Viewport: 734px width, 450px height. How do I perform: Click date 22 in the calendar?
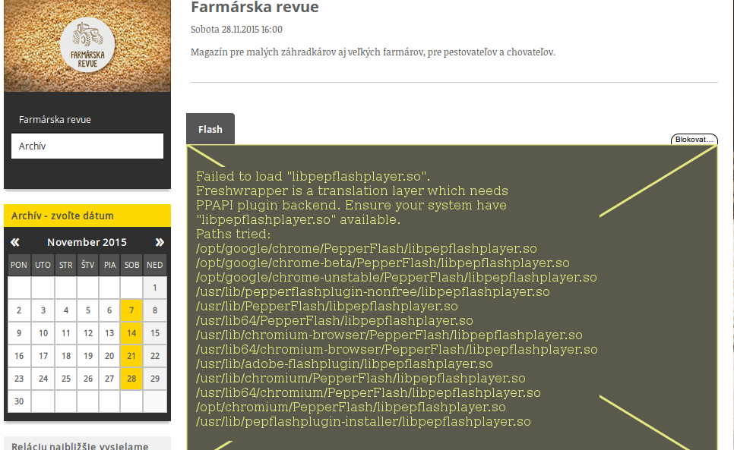pos(155,356)
